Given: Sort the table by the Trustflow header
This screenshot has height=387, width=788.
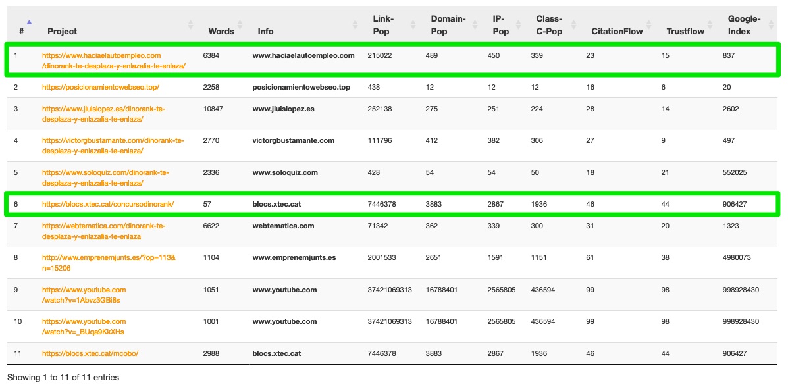Looking at the screenshot, I should click(x=685, y=31).
